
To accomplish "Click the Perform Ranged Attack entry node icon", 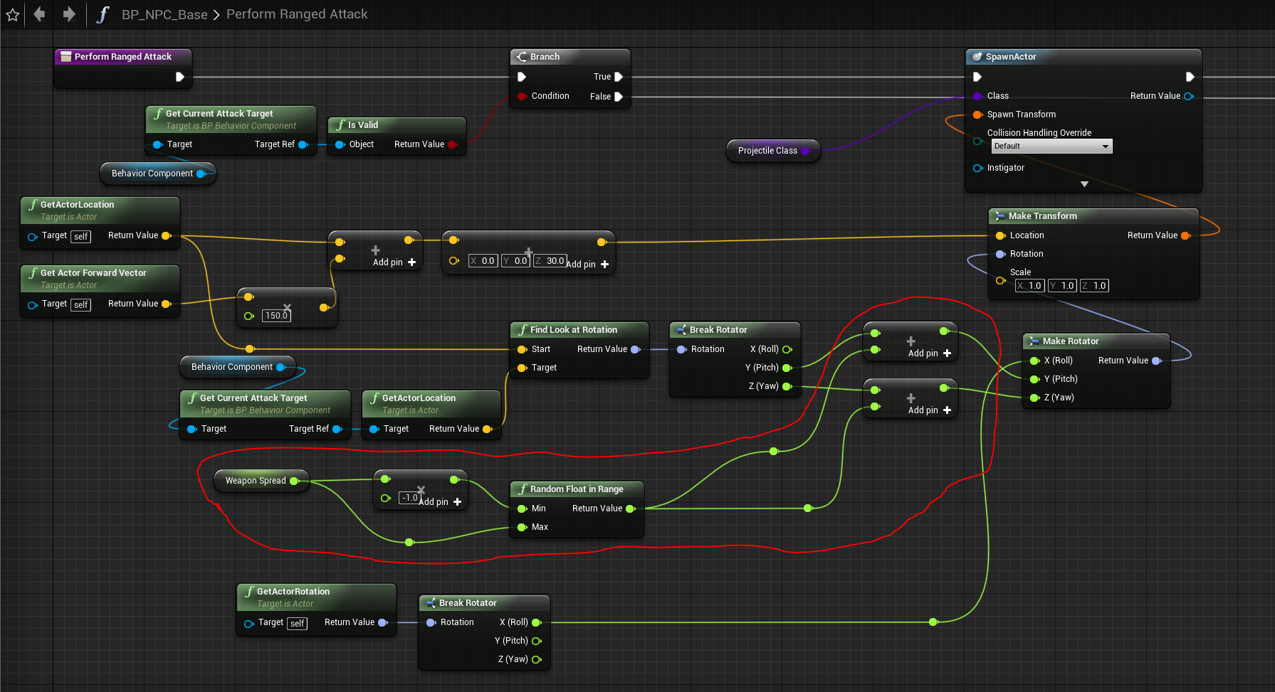I will click(x=66, y=57).
